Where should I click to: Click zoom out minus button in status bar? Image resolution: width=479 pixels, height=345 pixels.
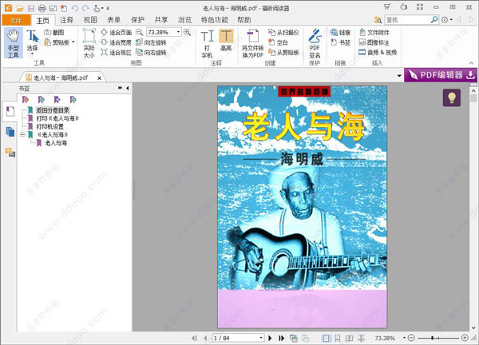(x=411, y=338)
